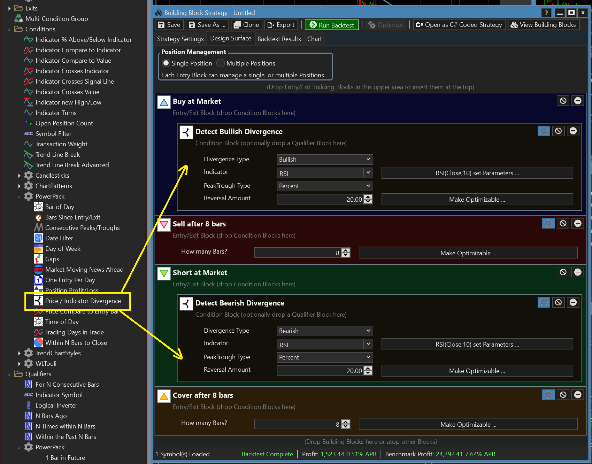Disable the Detect Bearish Divergence block
The width and height of the screenshot is (592, 464).
[x=558, y=302]
